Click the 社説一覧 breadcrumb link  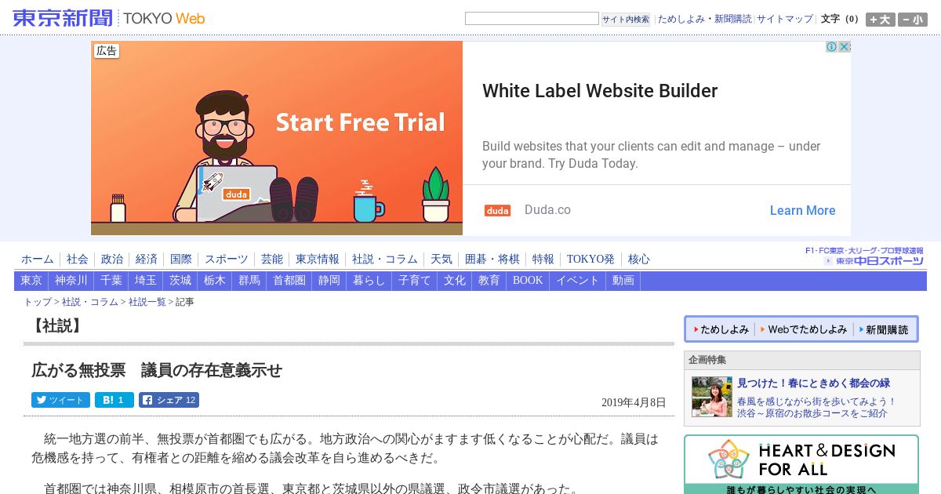147,302
